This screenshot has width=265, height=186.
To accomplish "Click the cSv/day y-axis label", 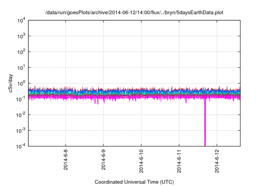I will 10,83.
